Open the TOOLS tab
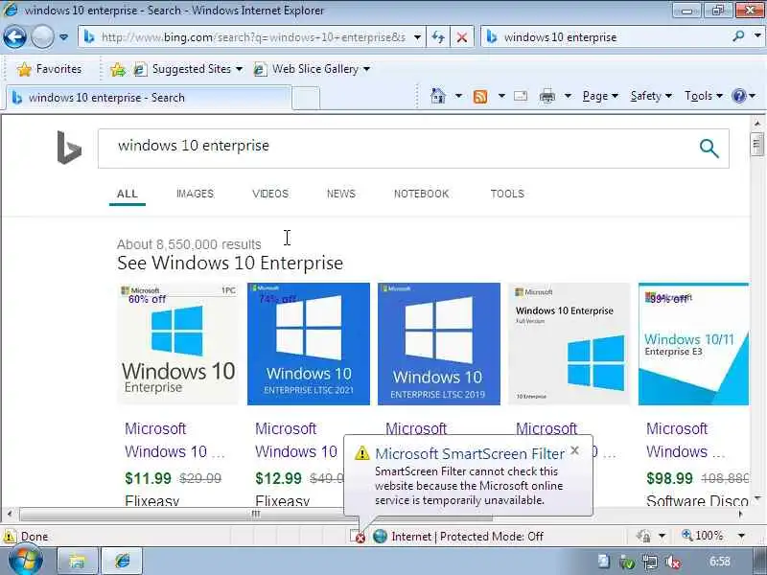Screen dimensions: 767x575 (x=508, y=194)
